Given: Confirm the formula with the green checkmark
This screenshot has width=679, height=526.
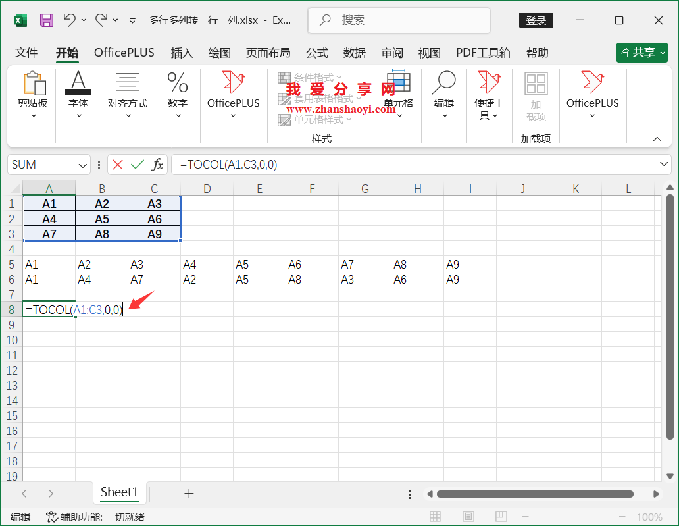Looking at the screenshot, I should click(136, 165).
